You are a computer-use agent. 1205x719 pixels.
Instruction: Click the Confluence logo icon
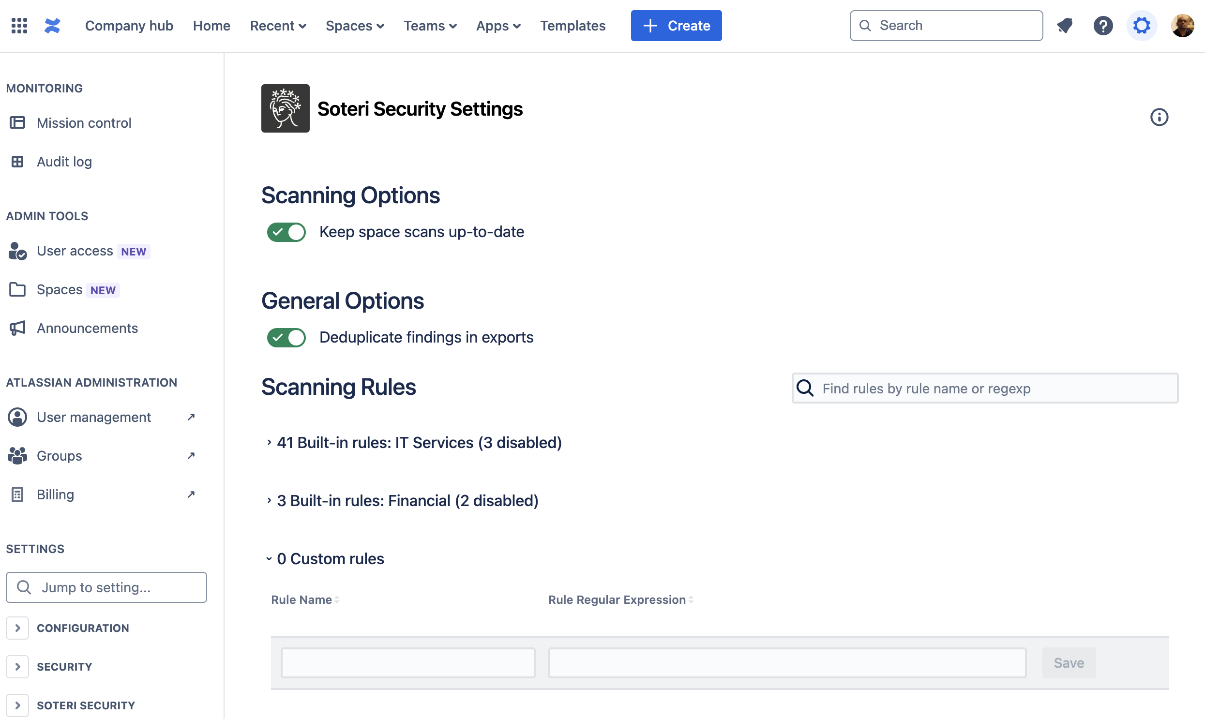[52, 26]
